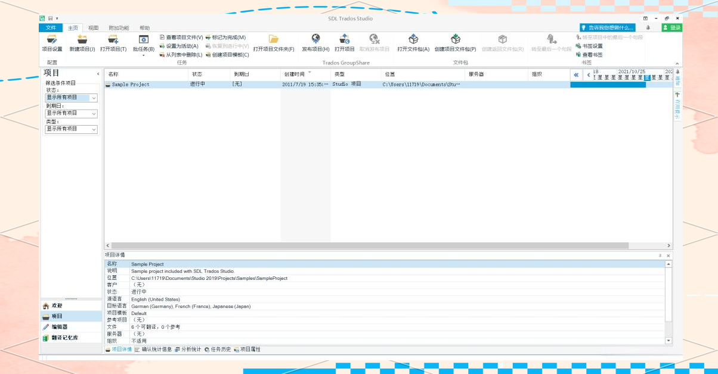Click details scrollbar down arrow
Image resolution: width=718 pixels, height=374 pixels.
tap(669, 341)
